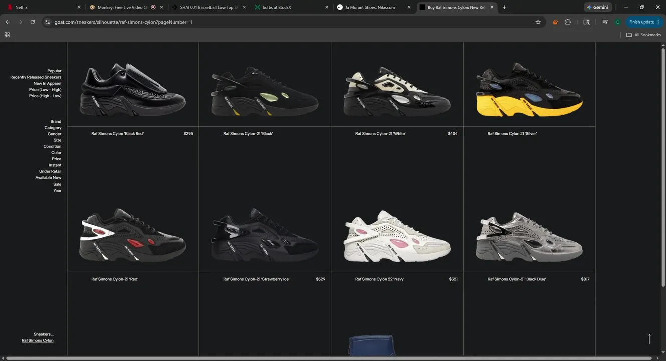Expand the Size filter
This screenshot has height=361, width=666.
click(57, 140)
